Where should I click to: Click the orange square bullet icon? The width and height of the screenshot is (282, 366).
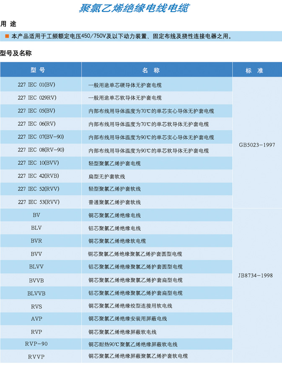7,36
